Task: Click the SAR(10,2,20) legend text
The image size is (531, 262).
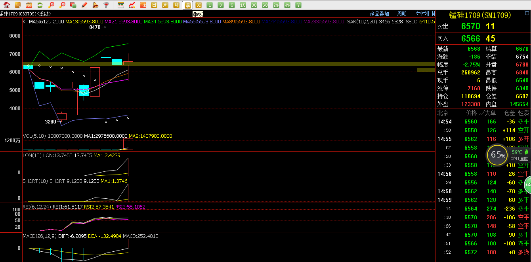Action: click(x=362, y=22)
